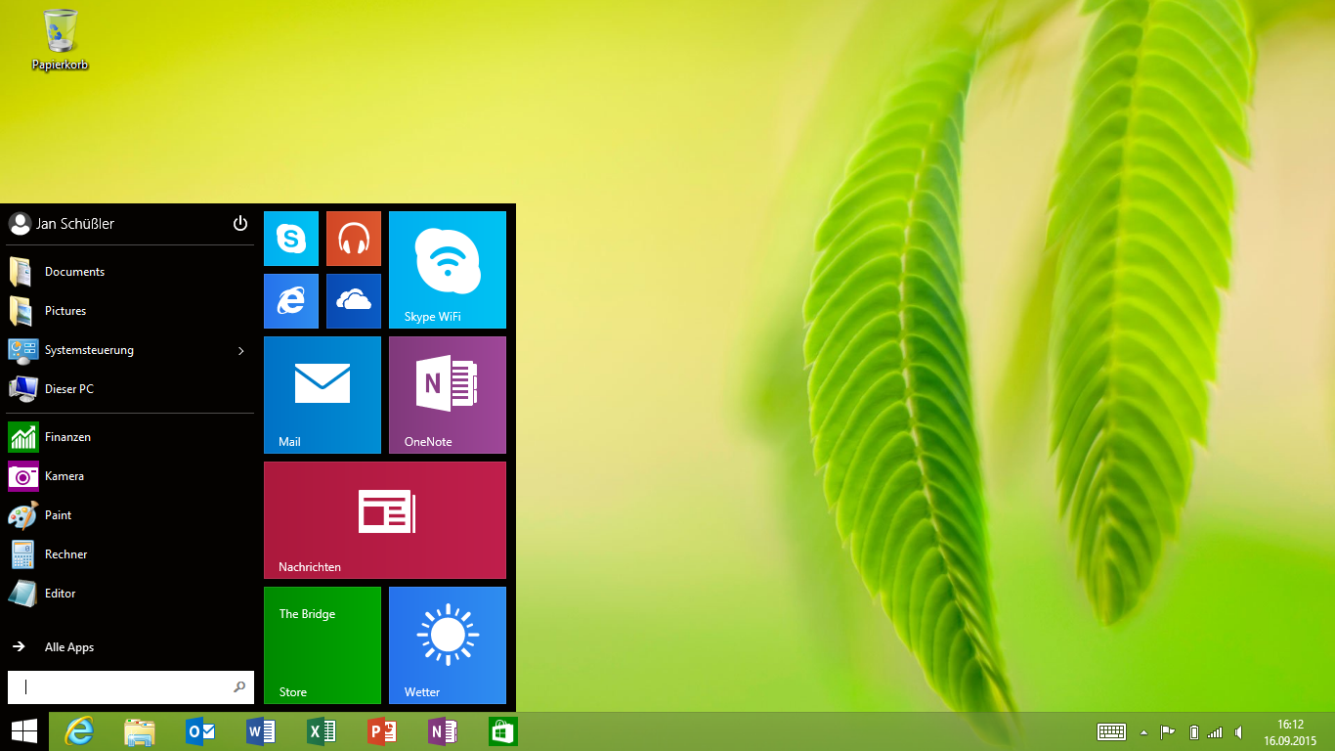Select the Papierkorb recycle bin icon

click(x=61, y=40)
